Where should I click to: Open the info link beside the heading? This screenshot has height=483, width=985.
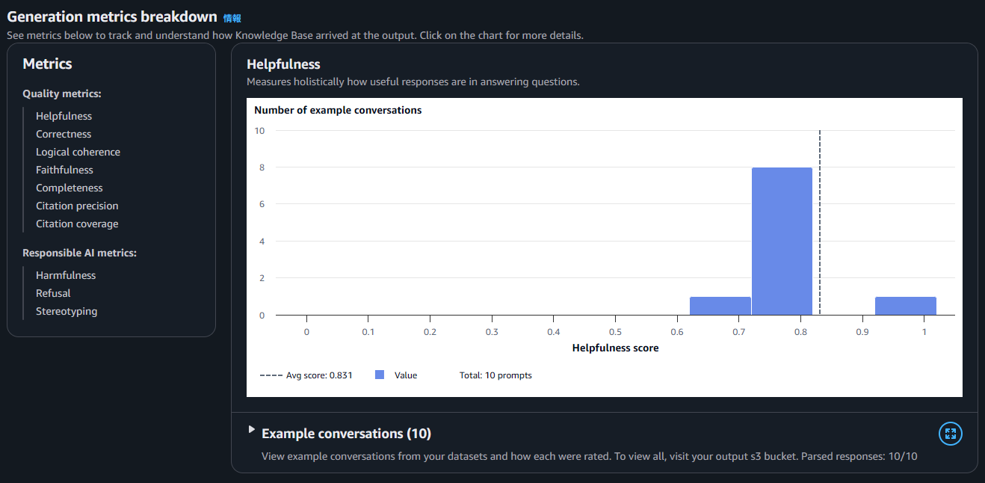232,18
